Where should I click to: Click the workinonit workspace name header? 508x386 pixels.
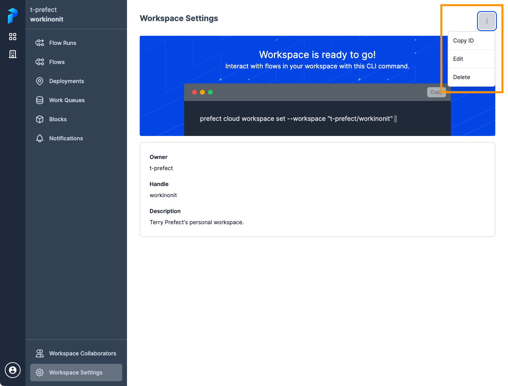pyautogui.click(x=47, y=19)
